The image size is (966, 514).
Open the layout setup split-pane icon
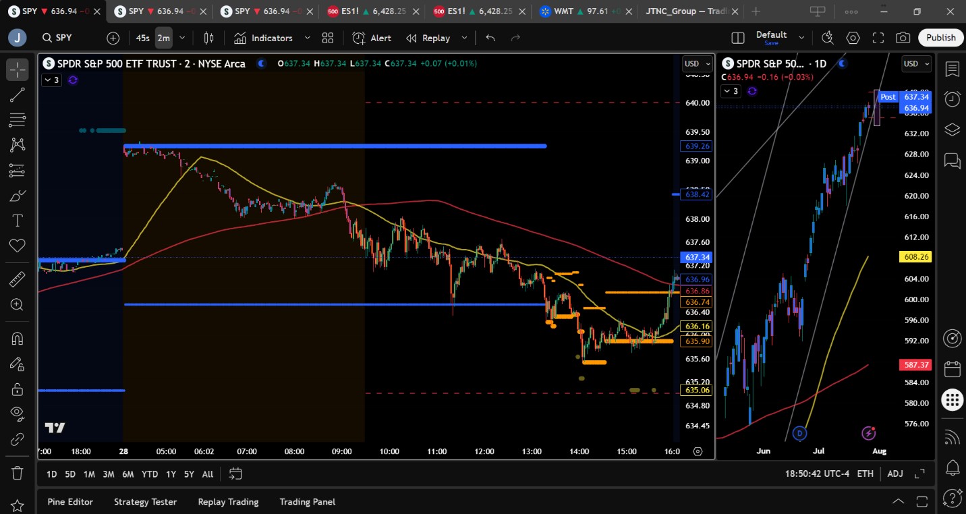pos(738,38)
